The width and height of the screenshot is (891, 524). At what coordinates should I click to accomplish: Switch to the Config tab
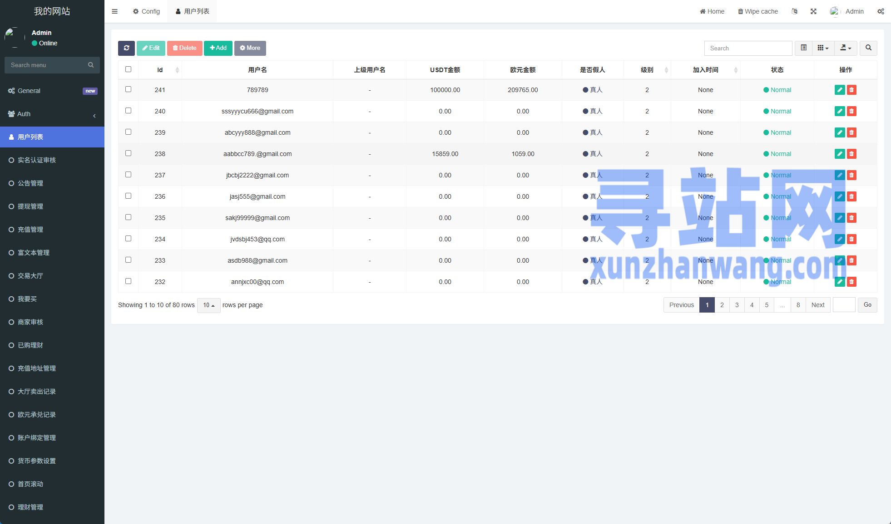pos(146,11)
